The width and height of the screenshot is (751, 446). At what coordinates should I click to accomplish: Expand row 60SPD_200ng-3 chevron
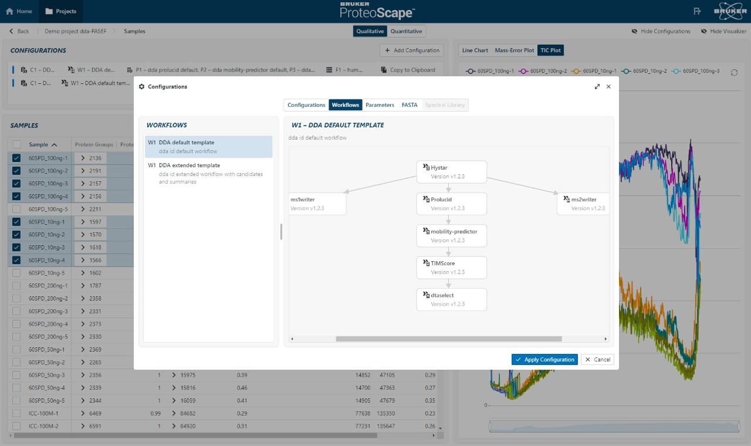83,311
